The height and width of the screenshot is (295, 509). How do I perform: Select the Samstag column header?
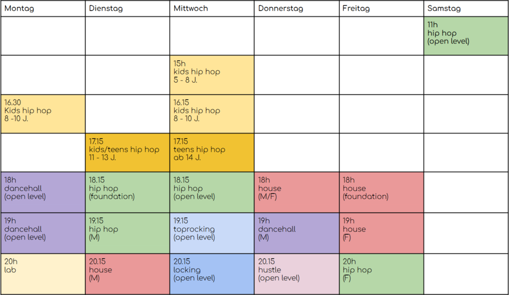466,8
